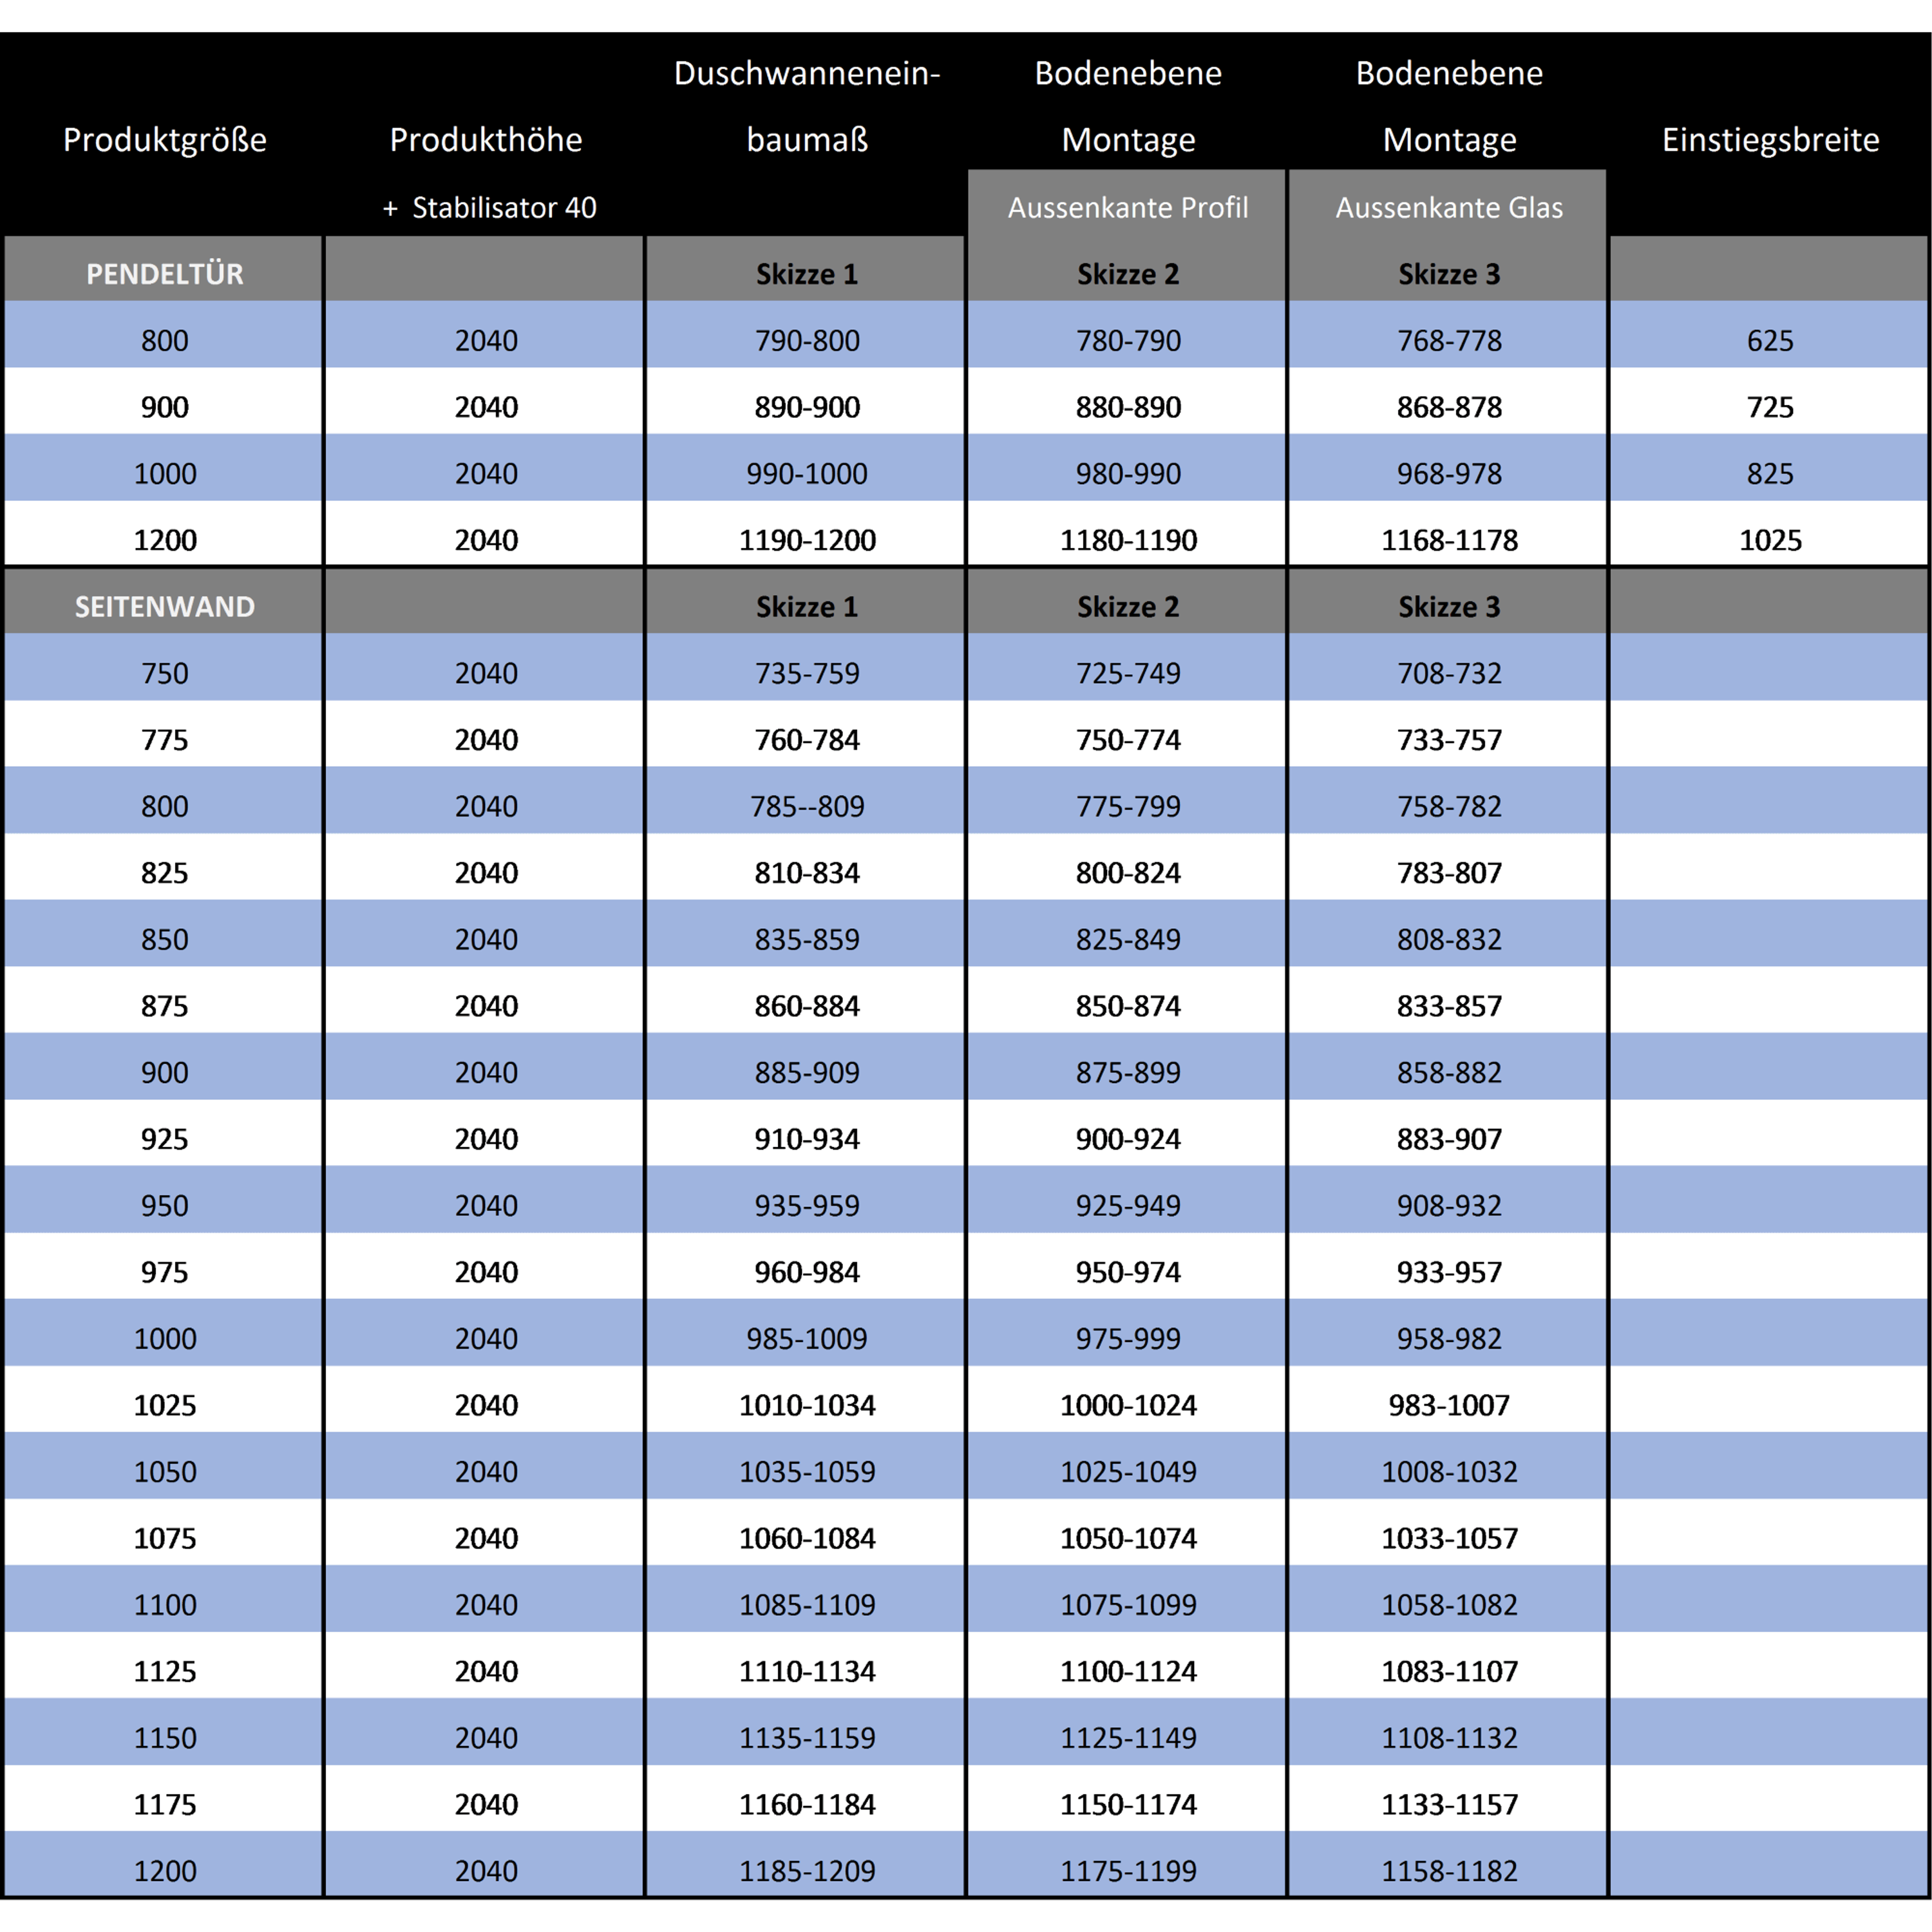This screenshot has width=1932, height=1932.
Task: Click the 1158-1182 cell in last row
Action: (1449, 1871)
